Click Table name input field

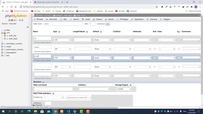coord(63,24)
